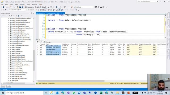Screen dimensions: 170x95
Task: Select Production.WorkOrder in the tree
Action: coord(18,32)
